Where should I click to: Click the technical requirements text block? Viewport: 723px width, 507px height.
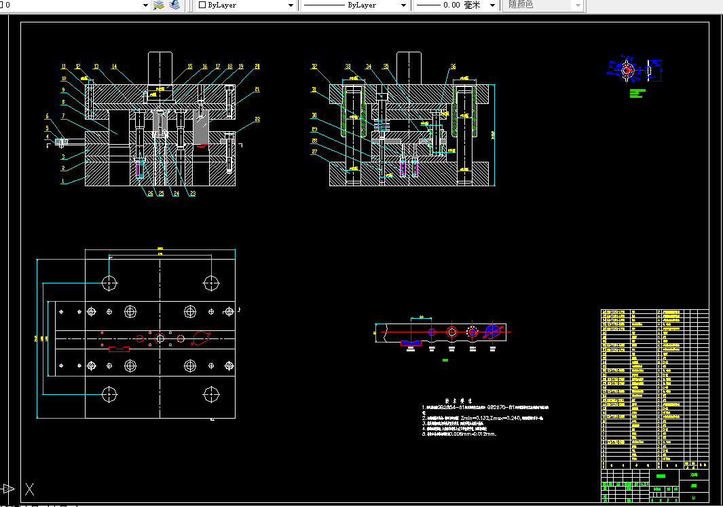click(x=485, y=418)
